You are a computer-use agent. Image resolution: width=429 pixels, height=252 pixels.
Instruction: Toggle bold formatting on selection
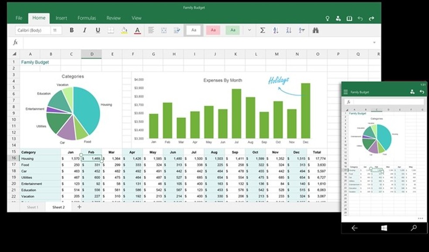click(71, 30)
